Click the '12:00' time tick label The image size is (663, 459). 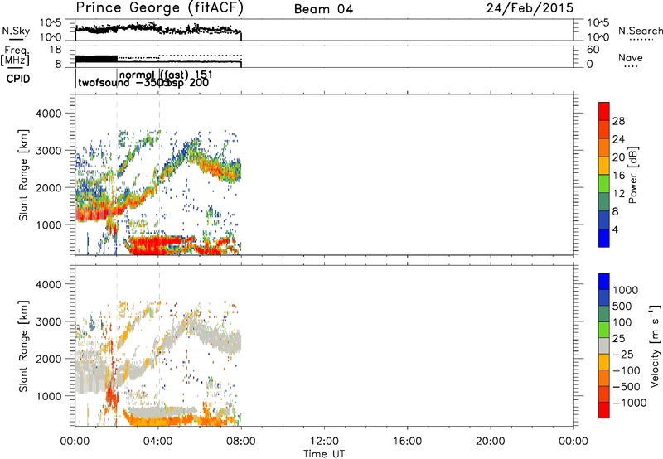coord(324,442)
